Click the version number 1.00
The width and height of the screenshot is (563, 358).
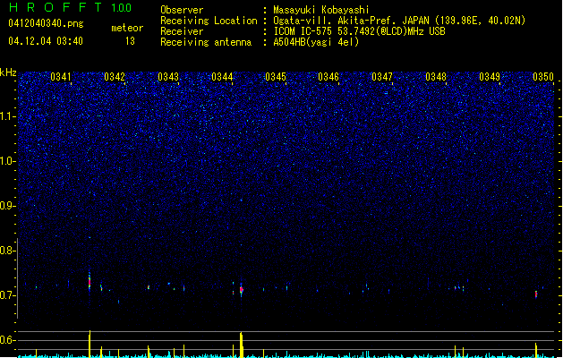pos(122,8)
